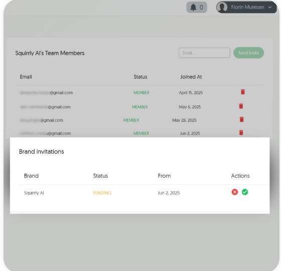Image resolution: width=281 pixels, height=271 pixels.
Task: Click the Florin Muresan profile avatar
Action: pos(222,7)
